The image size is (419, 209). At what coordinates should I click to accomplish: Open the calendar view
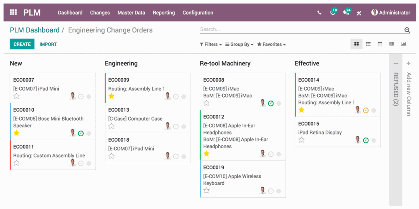tap(380, 44)
